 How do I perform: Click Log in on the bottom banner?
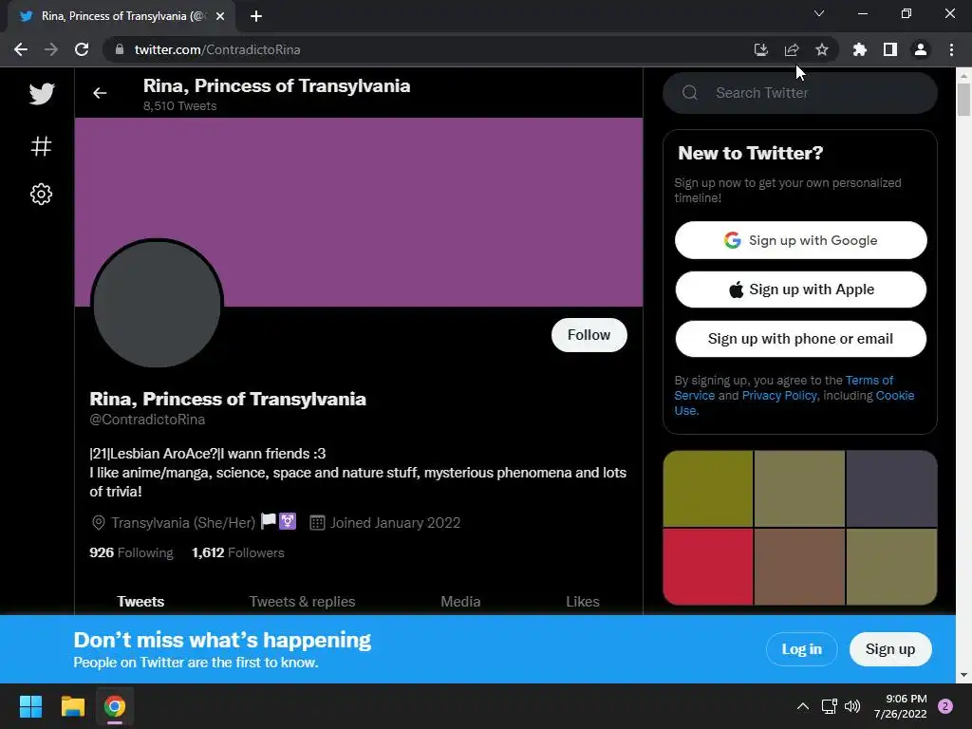coord(801,649)
